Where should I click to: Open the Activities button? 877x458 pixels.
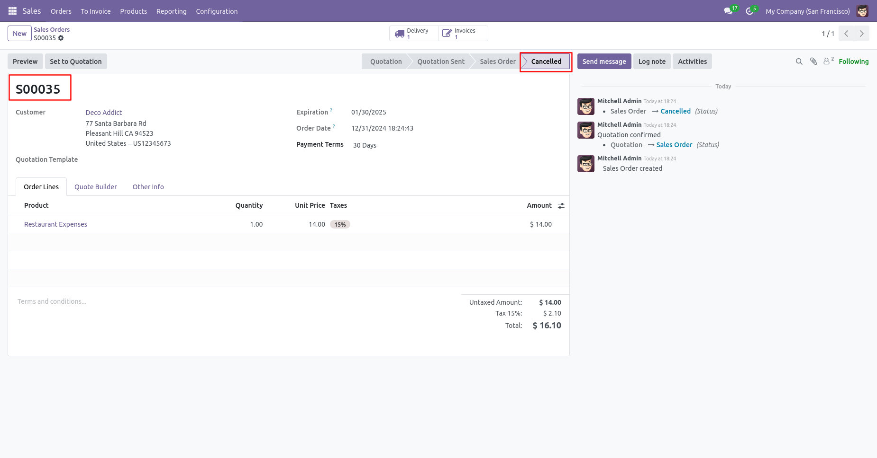pos(692,62)
